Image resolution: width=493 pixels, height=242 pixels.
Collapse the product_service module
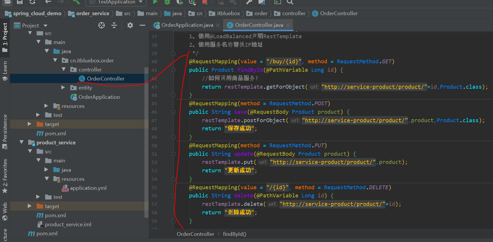point(22,142)
